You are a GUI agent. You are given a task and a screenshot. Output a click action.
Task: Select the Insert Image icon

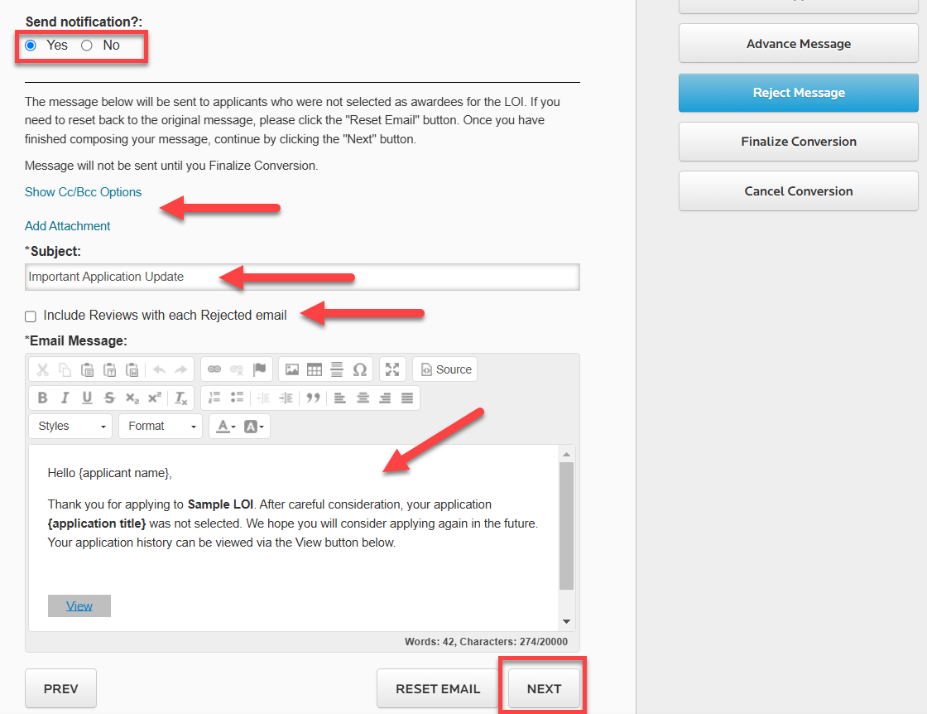[x=292, y=369]
